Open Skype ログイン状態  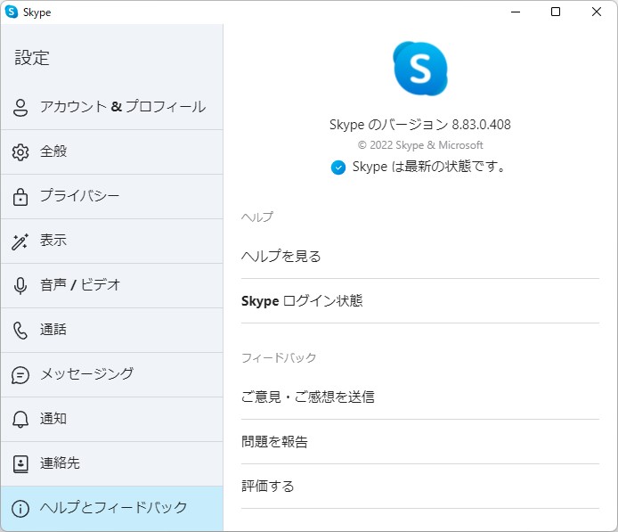[x=420, y=301]
